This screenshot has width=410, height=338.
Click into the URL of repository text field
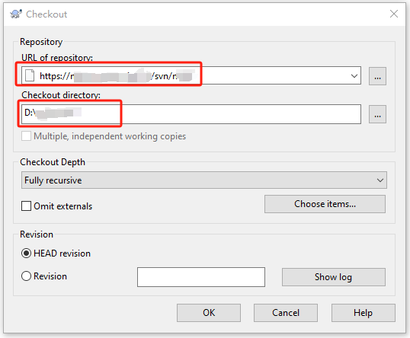pos(192,76)
